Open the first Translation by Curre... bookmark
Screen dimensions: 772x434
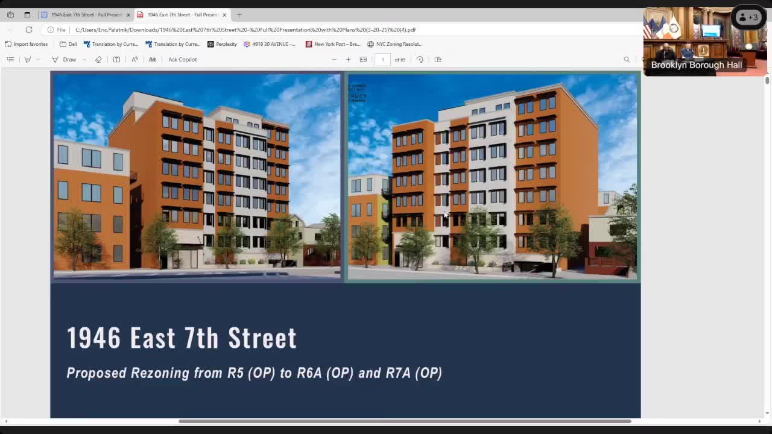111,44
